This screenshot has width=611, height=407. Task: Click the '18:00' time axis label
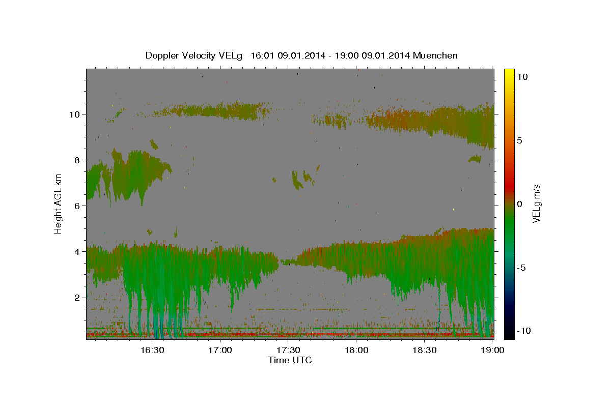click(356, 350)
